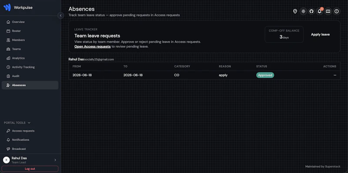Click the REASON column header
This screenshot has width=348, height=173.
[x=225, y=66]
